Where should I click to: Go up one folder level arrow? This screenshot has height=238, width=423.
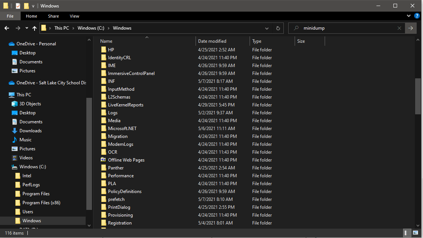(35, 28)
